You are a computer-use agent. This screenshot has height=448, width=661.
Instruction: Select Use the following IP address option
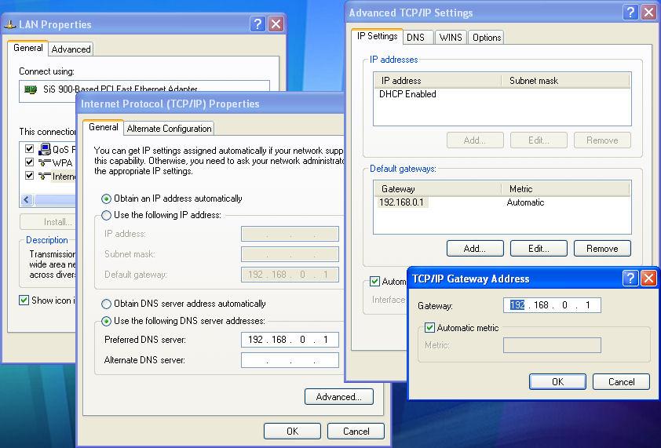pos(107,215)
